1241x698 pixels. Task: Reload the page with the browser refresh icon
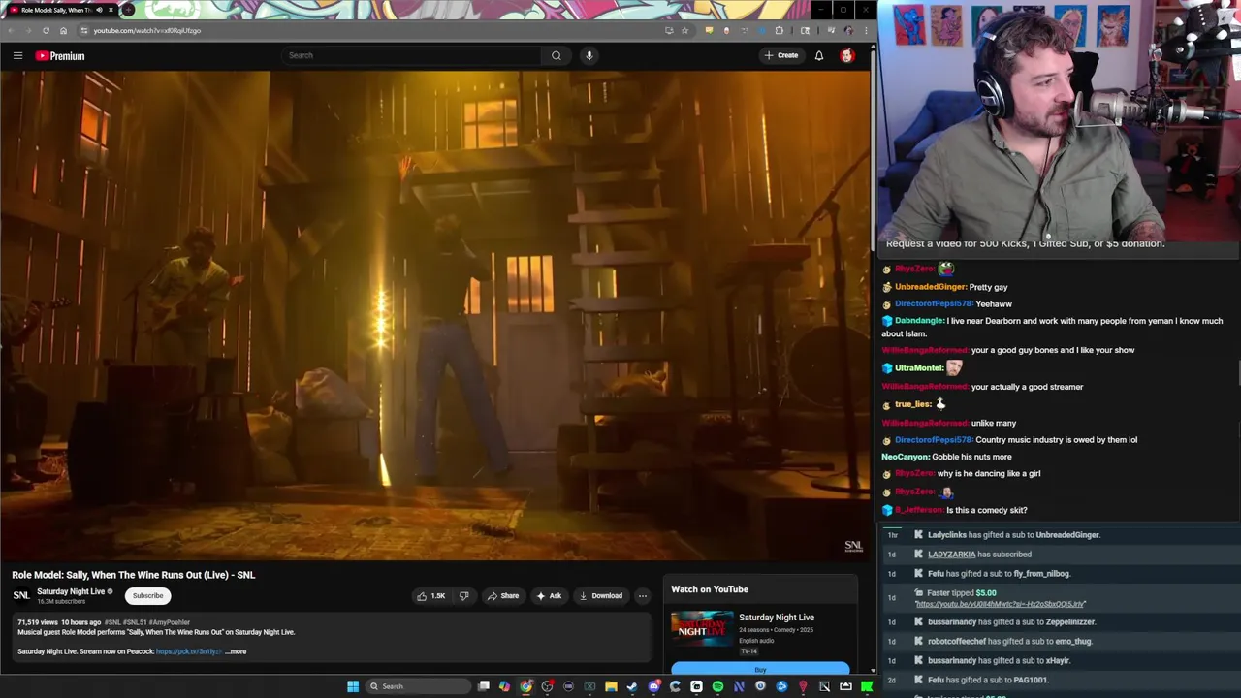pyautogui.click(x=46, y=30)
